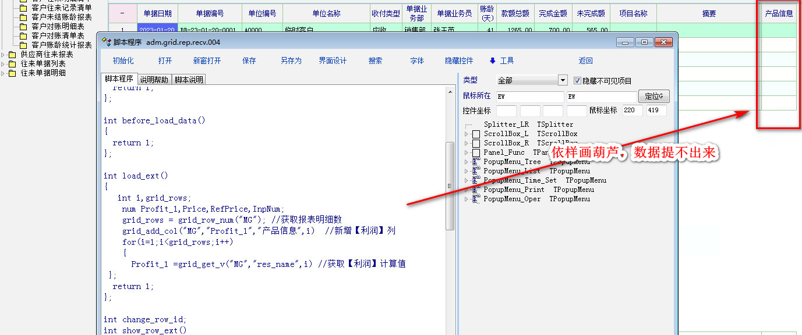Expand the 往来单据明细 tree folder
Viewport: 802px width, 335px height.
[x=3, y=73]
